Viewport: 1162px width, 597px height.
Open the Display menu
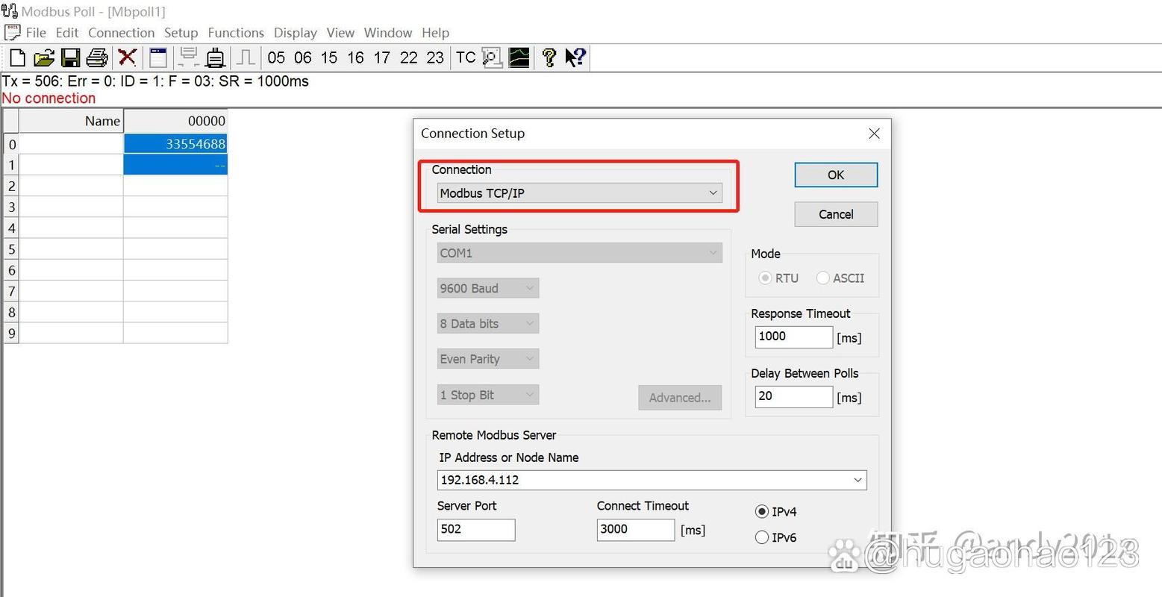pos(295,33)
